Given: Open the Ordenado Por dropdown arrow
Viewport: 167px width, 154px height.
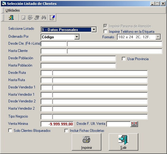Looking at the screenshot, I should 77,37.
